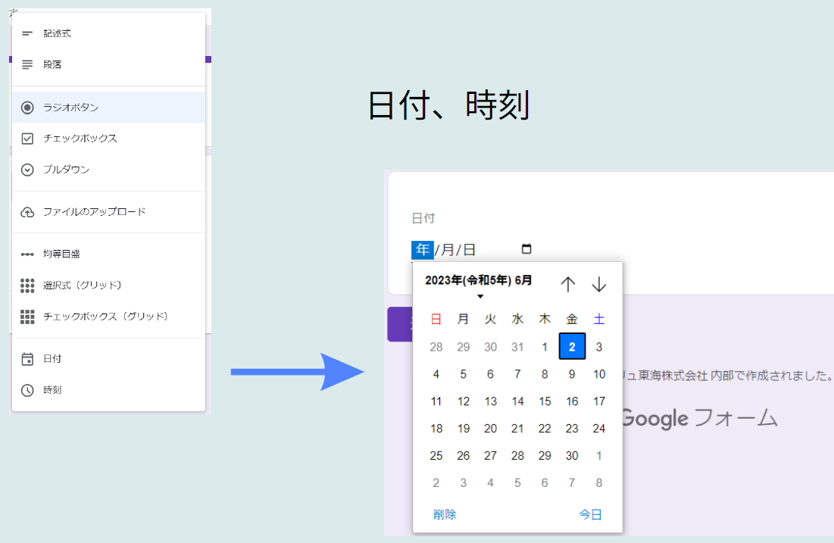This screenshot has width=834, height=543.
Task: Click ラジオボタン menu entry text
Action: (70, 107)
